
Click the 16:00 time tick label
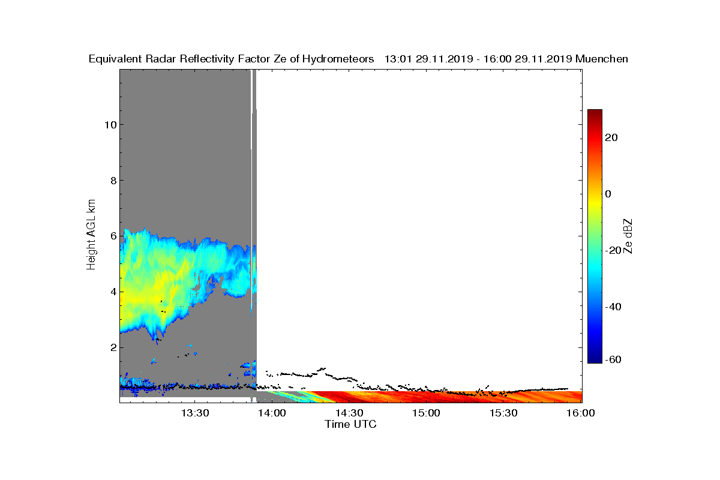(x=581, y=413)
